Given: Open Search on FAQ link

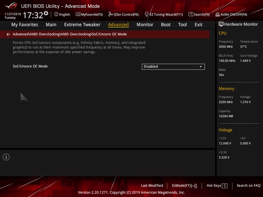Looking at the screenshot, I should (x=249, y=186).
